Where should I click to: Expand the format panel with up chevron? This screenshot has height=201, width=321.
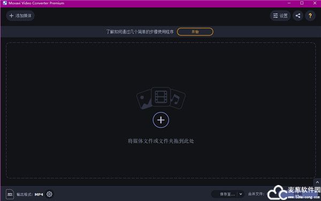click(317, 182)
